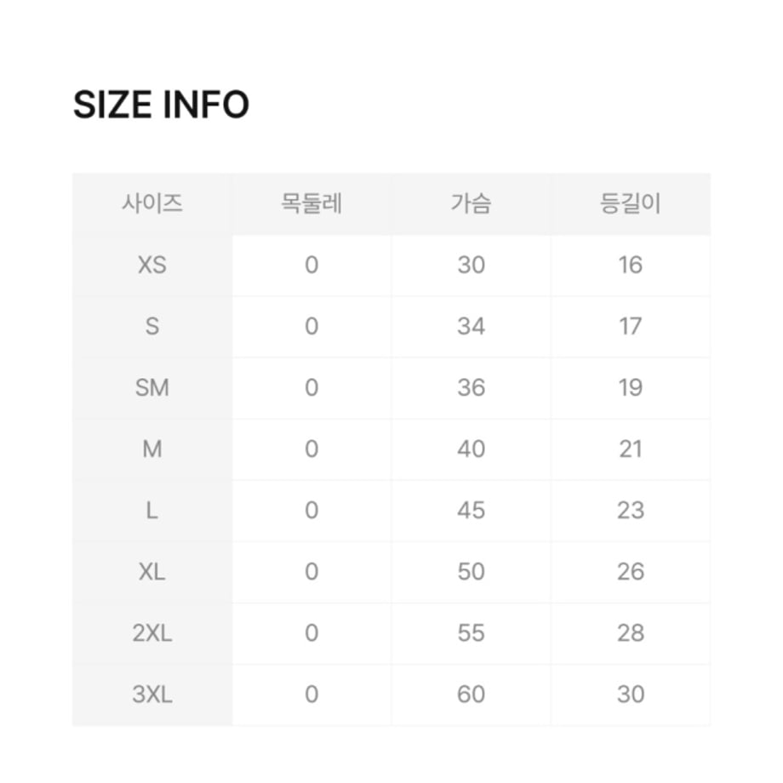
Task: Click chest value 55 for 2XL
Action: click(471, 633)
